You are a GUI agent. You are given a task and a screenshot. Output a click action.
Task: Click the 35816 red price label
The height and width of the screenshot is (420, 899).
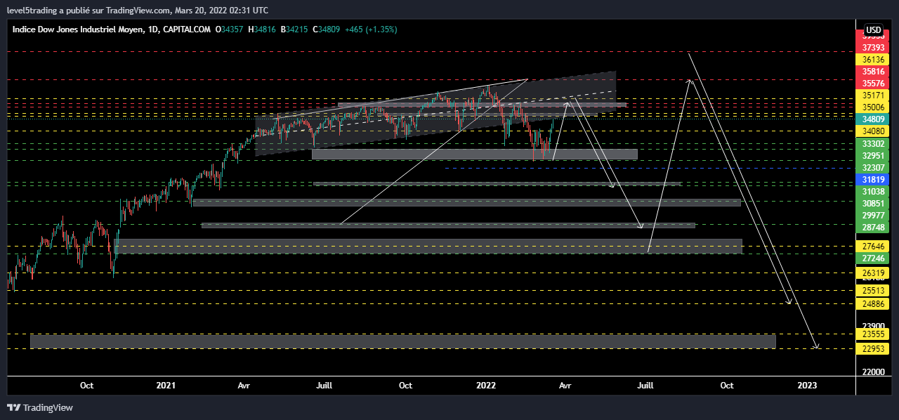pyautogui.click(x=874, y=72)
